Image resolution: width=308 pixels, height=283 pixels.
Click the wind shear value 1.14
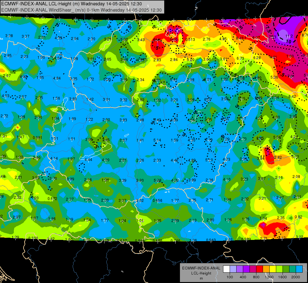coord(263,219)
